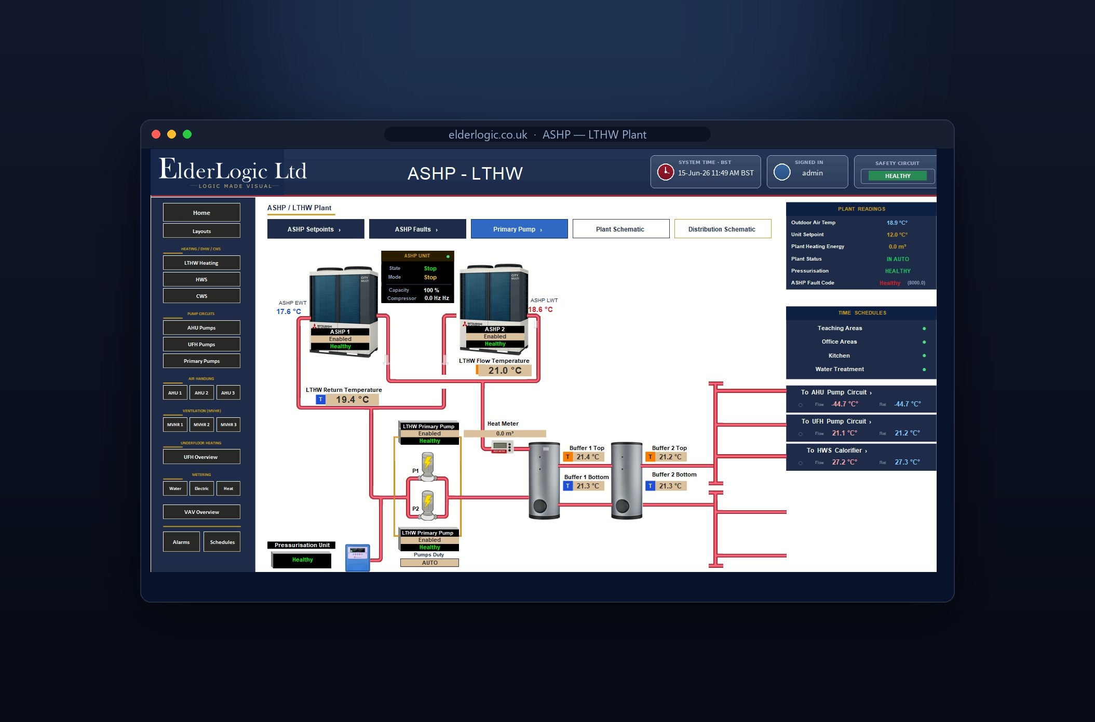This screenshot has height=722, width=1095.
Task: Switch to Plant Schematic tab
Action: [x=621, y=229]
